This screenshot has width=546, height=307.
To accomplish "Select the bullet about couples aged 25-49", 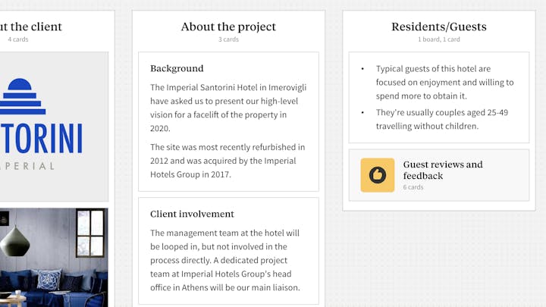I will pyautogui.click(x=441, y=119).
